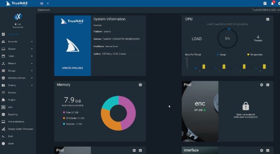Screen dimensions: 280x154
Task: Click the Uptime text in System Information
Action: 110,54
